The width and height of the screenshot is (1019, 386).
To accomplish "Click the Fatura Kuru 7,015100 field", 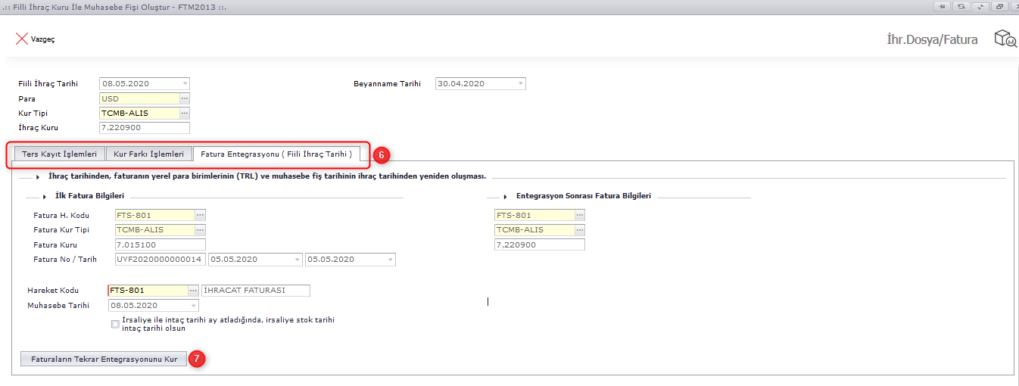I will coord(160,245).
